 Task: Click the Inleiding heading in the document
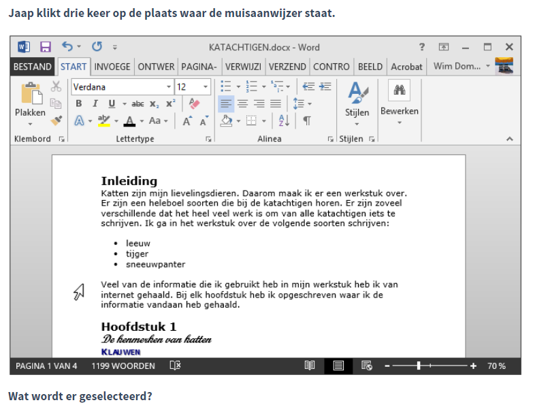tap(129, 180)
